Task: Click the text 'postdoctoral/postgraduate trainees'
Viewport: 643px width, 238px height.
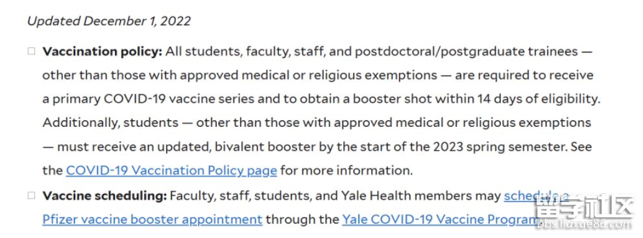Action: 467,52
